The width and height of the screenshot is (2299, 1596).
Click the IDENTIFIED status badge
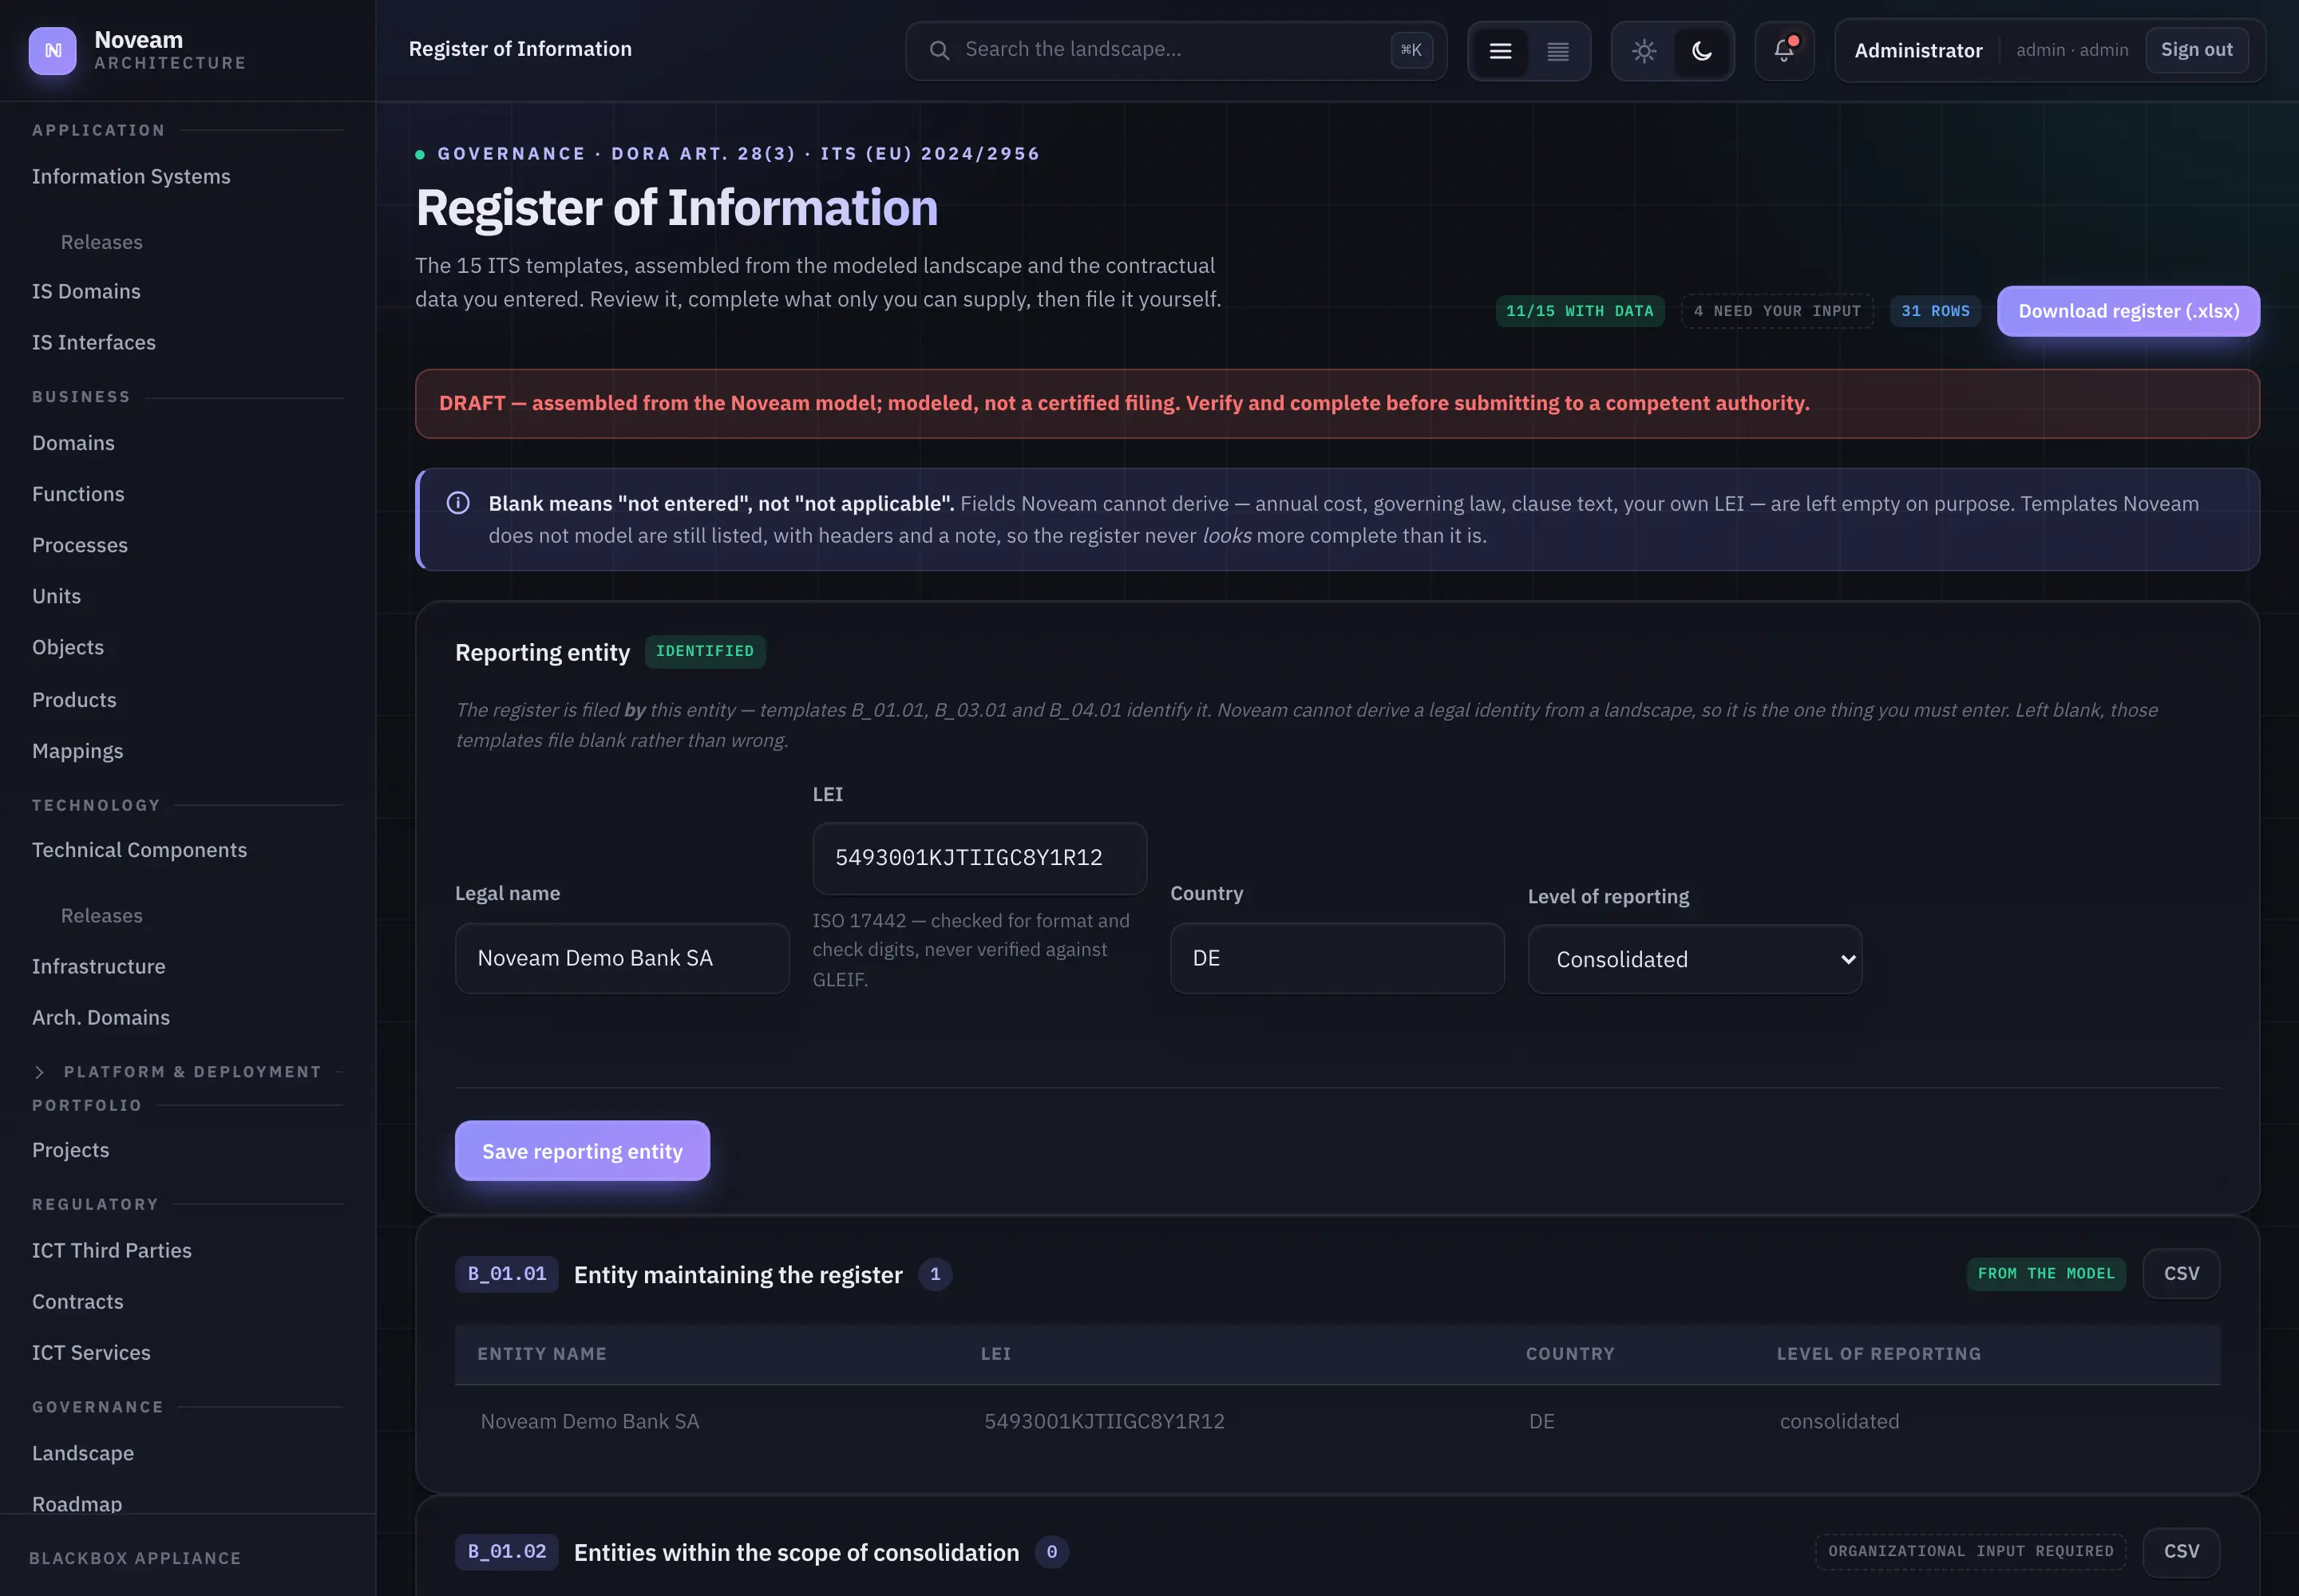[704, 651]
